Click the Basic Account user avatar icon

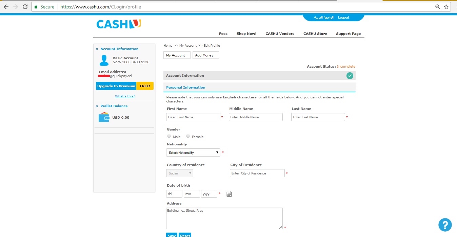click(104, 60)
